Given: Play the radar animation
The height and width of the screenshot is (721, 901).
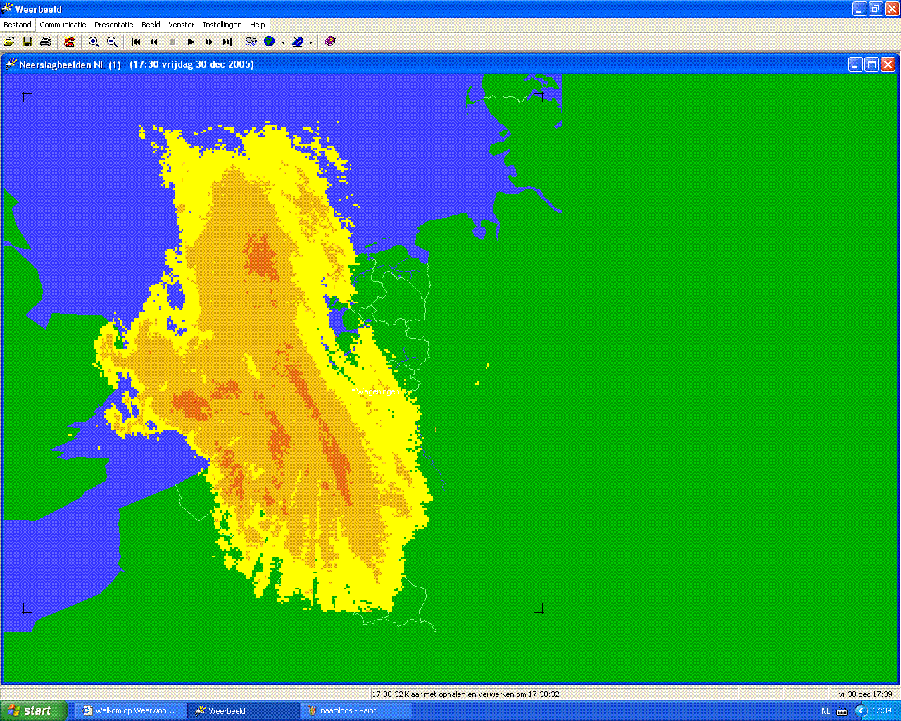Looking at the screenshot, I should [191, 42].
